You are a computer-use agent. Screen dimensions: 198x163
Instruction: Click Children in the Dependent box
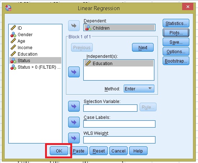pyautogui.click(x=119, y=28)
